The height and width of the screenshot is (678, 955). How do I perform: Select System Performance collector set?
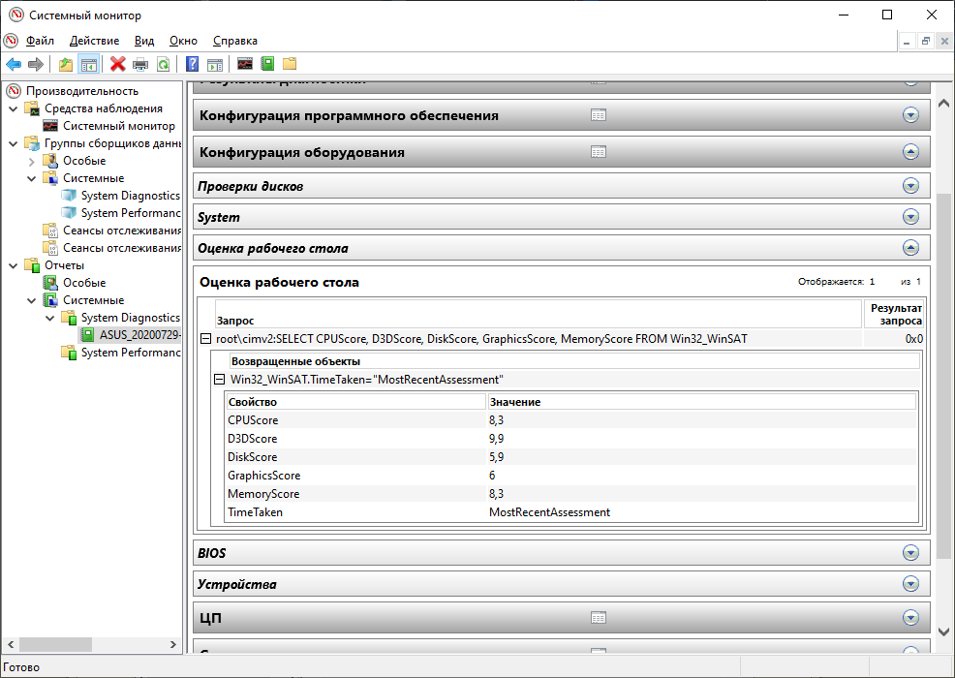[x=131, y=213]
